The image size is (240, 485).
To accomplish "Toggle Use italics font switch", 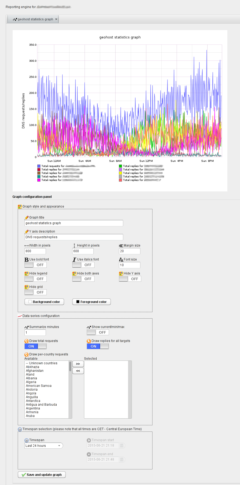I will (83, 265).
